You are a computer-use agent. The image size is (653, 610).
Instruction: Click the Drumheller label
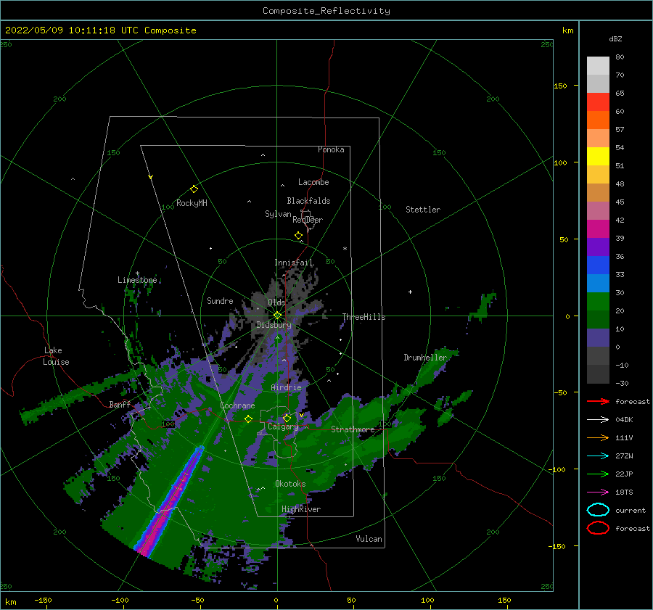(425, 358)
